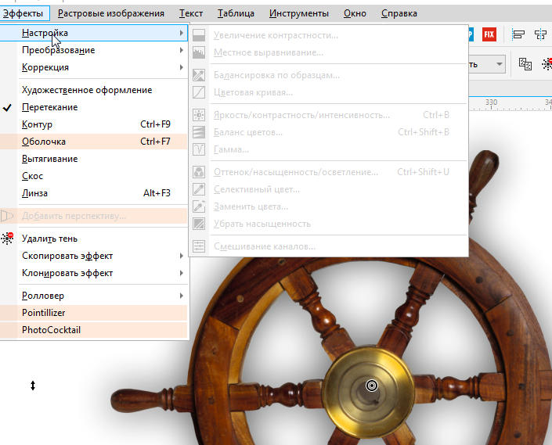Click Селективный цвет… entry

click(x=328, y=189)
